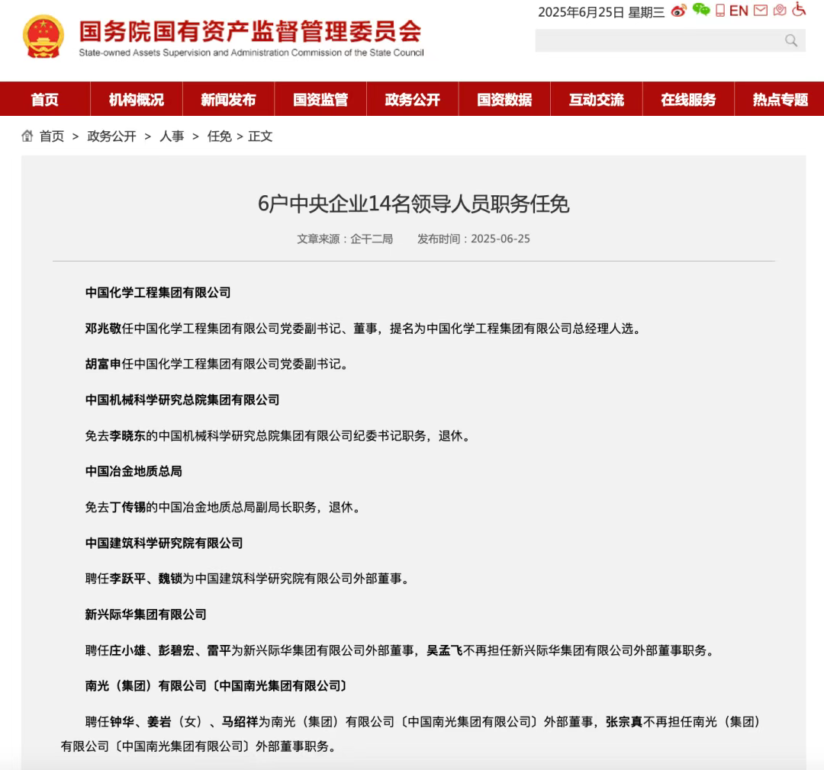Screen dimensions: 824x770
Task: Click the map location icon
Action: tap(780, 10)
